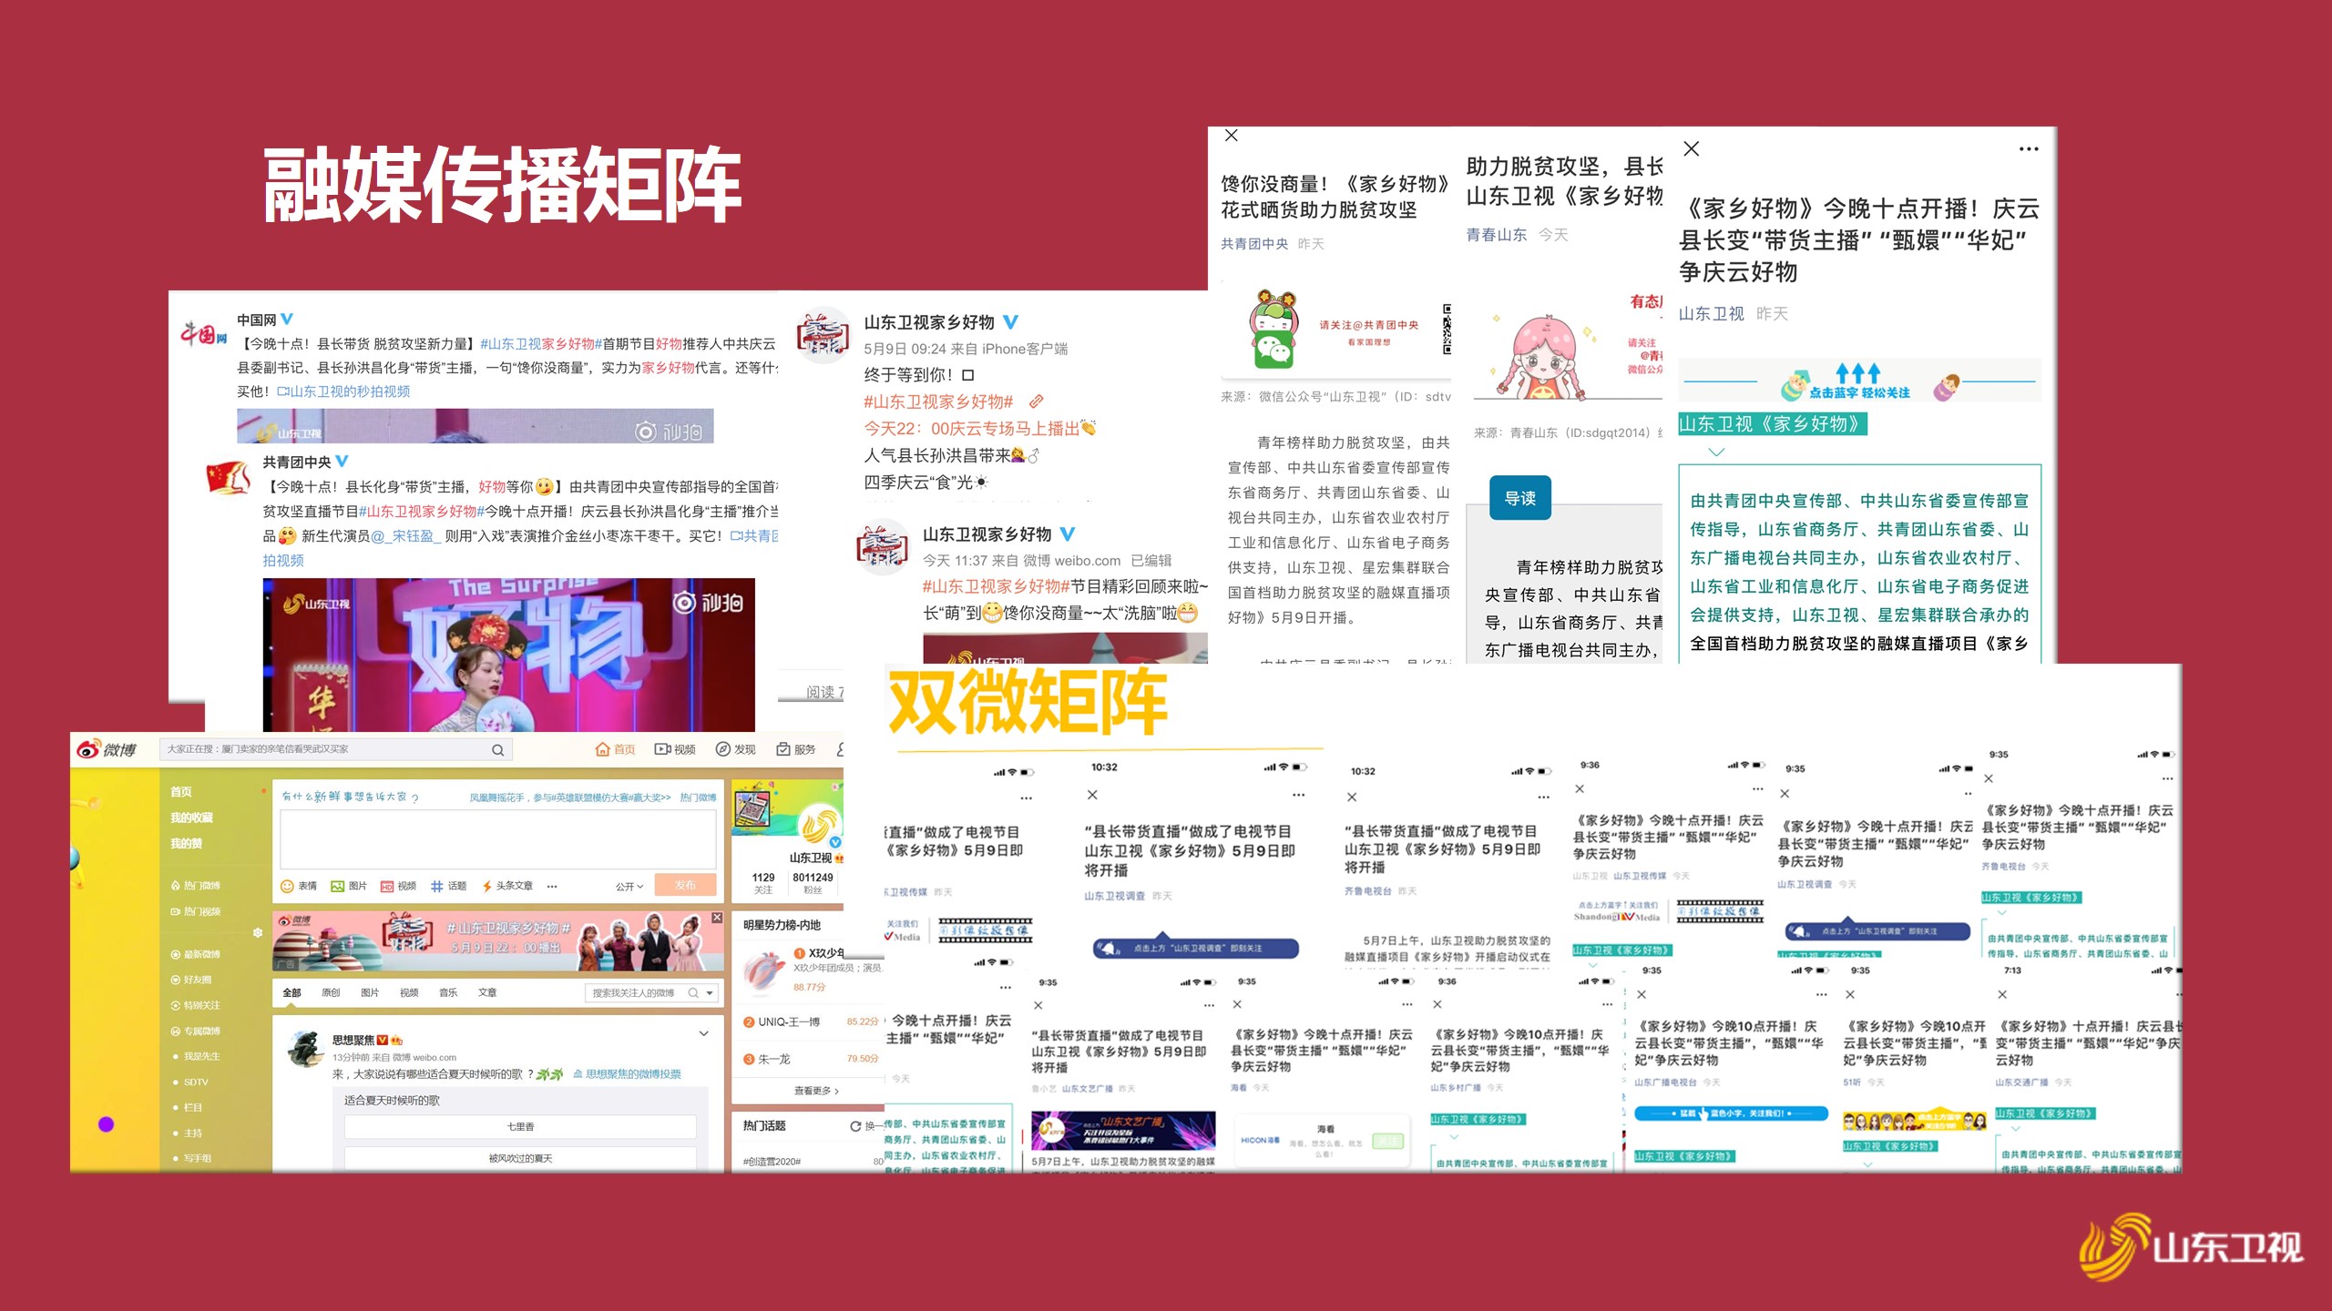The height and width of the screenshot is (1311, 2332).
Task: Click the 换一换 refresh icon in 热门话题
Action: [856, 1126]
